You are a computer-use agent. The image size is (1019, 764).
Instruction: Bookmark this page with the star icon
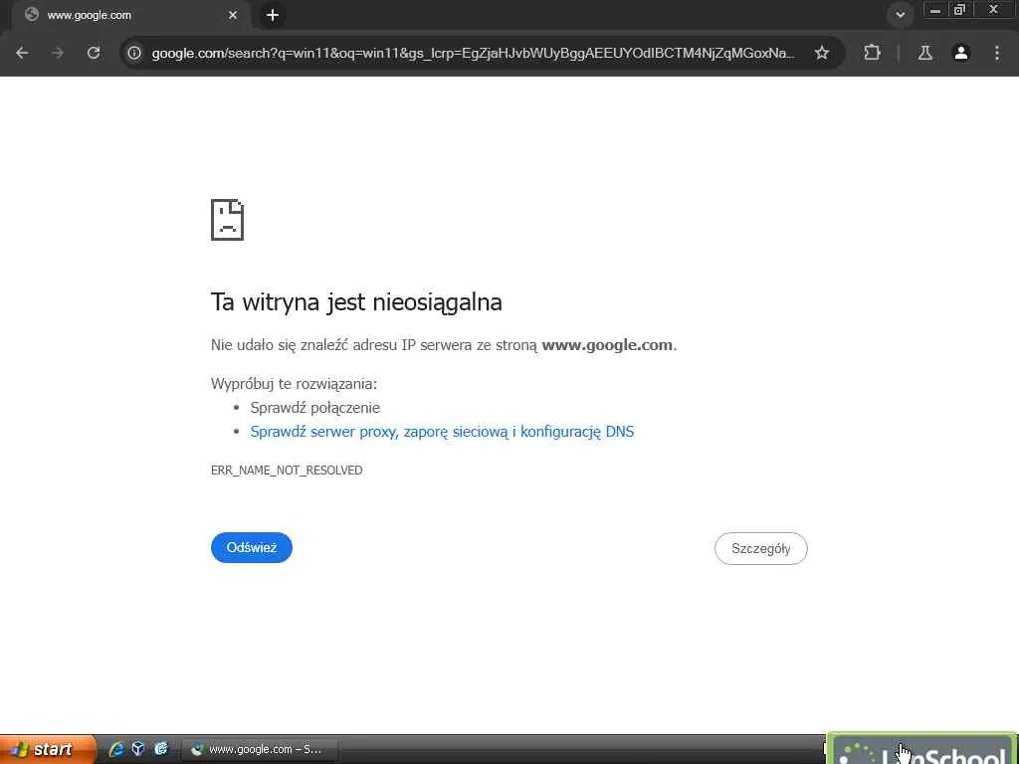click(821, 54)
